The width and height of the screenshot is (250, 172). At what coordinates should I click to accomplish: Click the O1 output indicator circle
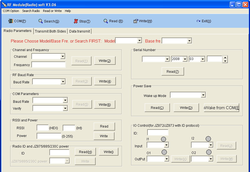click(164, 152)
